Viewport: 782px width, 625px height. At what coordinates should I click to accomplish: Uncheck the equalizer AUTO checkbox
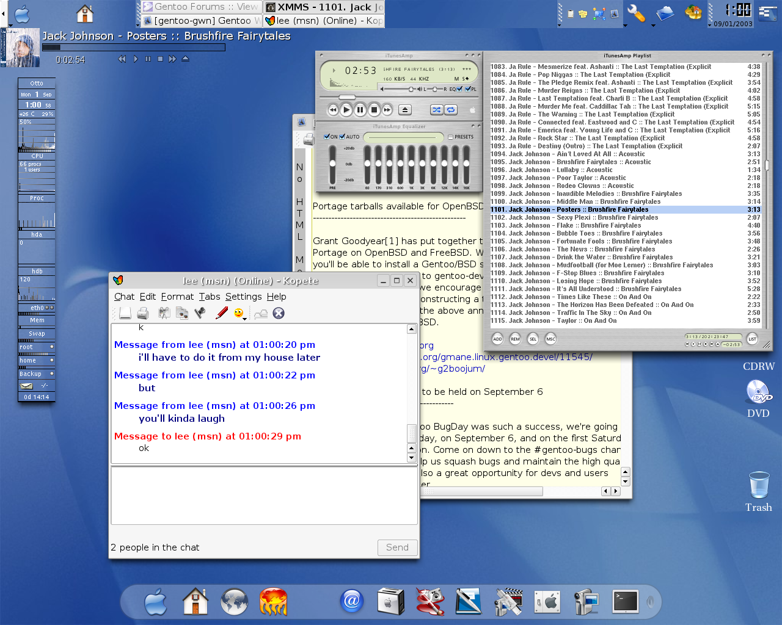[342, 137]
